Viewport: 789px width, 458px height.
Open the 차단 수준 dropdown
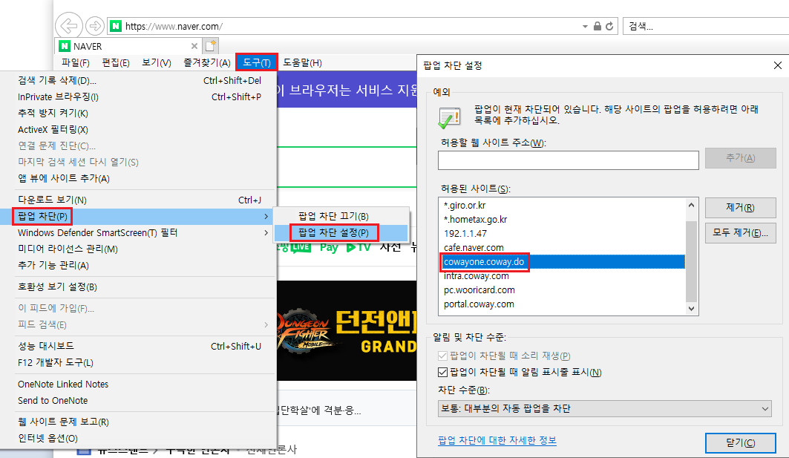click(x=605, y=409)
